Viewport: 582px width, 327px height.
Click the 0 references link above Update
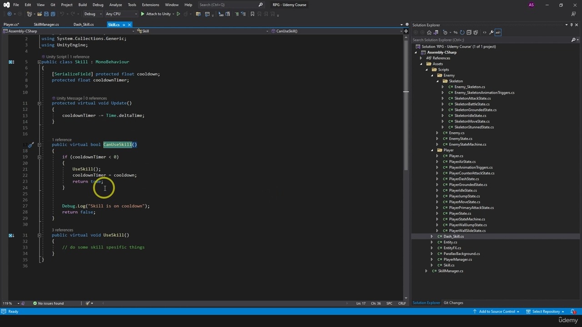[96, 99]
